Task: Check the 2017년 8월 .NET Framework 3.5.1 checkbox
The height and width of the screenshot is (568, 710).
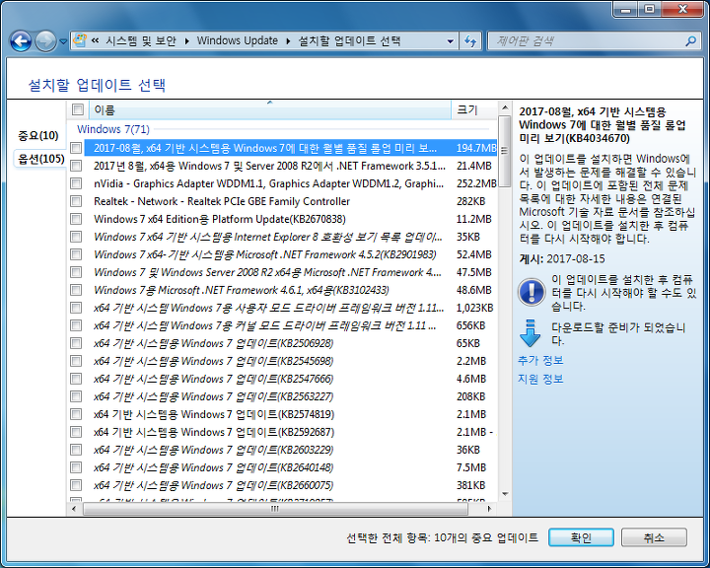Action: coord(76,166)
